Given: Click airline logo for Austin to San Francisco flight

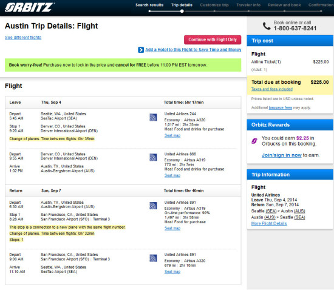Looking at the screenshot, I should pyautogui.click(x=153, y=206).
